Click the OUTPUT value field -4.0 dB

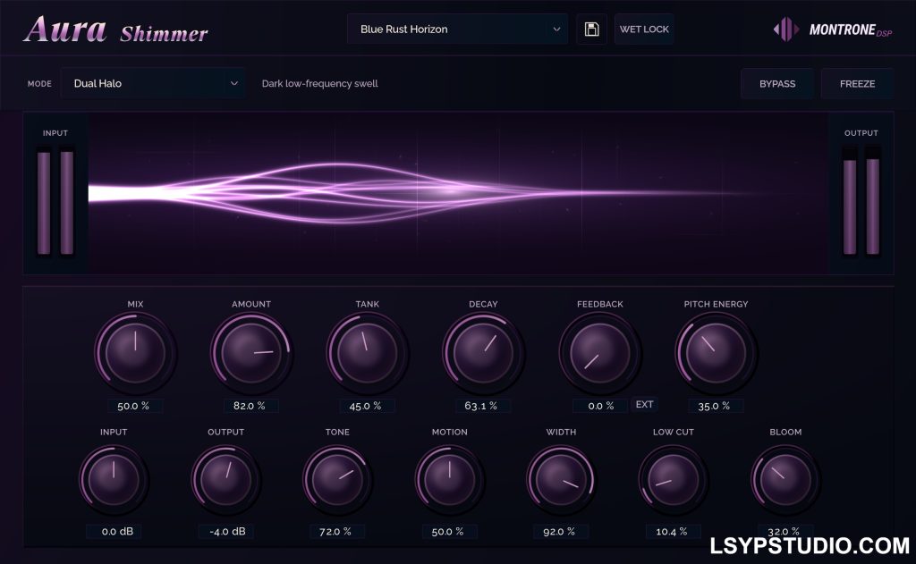pos(225,531)
